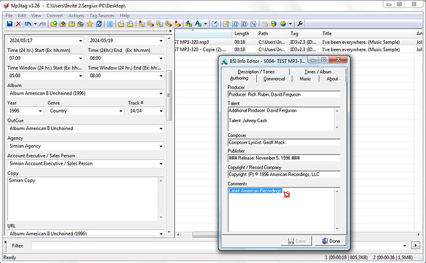Switch to Description / Tones tab

pyautogui.click(x=256, y=72)
